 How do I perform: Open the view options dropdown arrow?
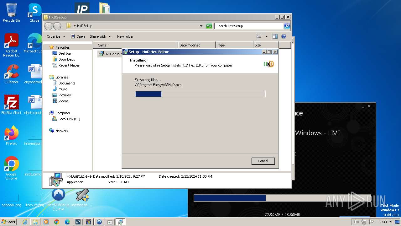click(267, 36)
